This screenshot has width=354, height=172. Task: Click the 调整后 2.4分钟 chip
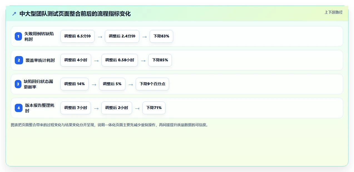pos(122,36)
